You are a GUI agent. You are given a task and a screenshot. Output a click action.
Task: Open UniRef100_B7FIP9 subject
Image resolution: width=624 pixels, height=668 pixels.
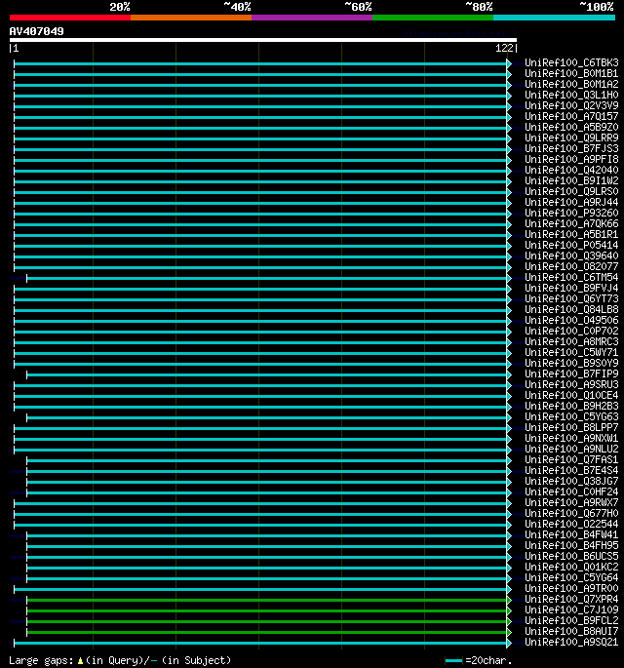pos(571,374)
